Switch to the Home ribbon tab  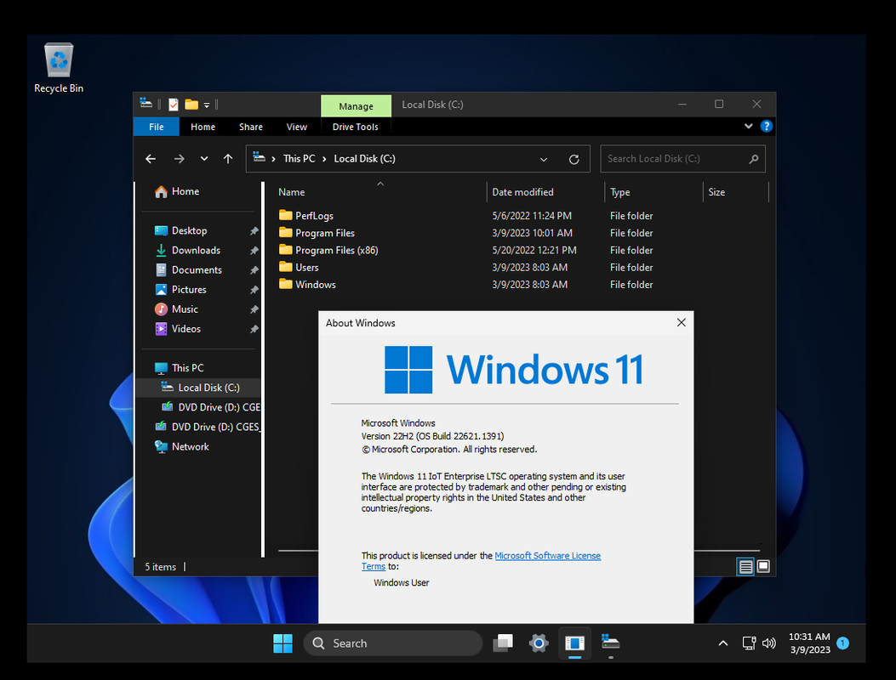click(203, 127)
